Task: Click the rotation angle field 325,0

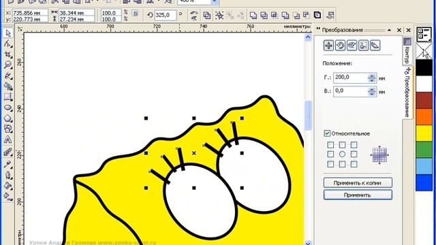Action: (x=165, y=15)
